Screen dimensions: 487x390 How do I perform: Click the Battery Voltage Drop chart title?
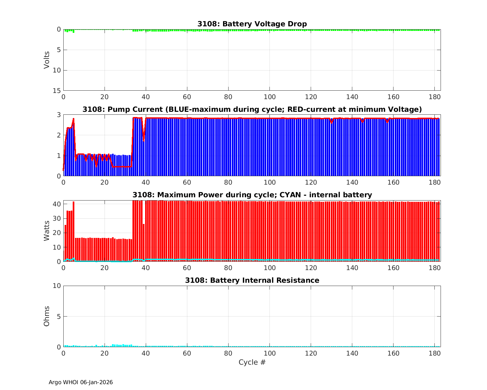[x=252, y=24]
